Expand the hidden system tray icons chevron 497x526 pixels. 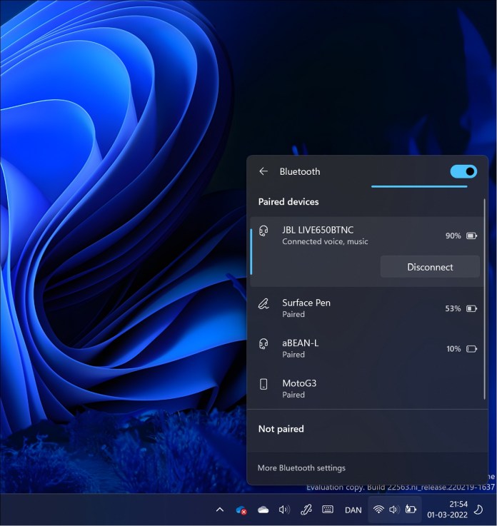[x=220, y=510]
